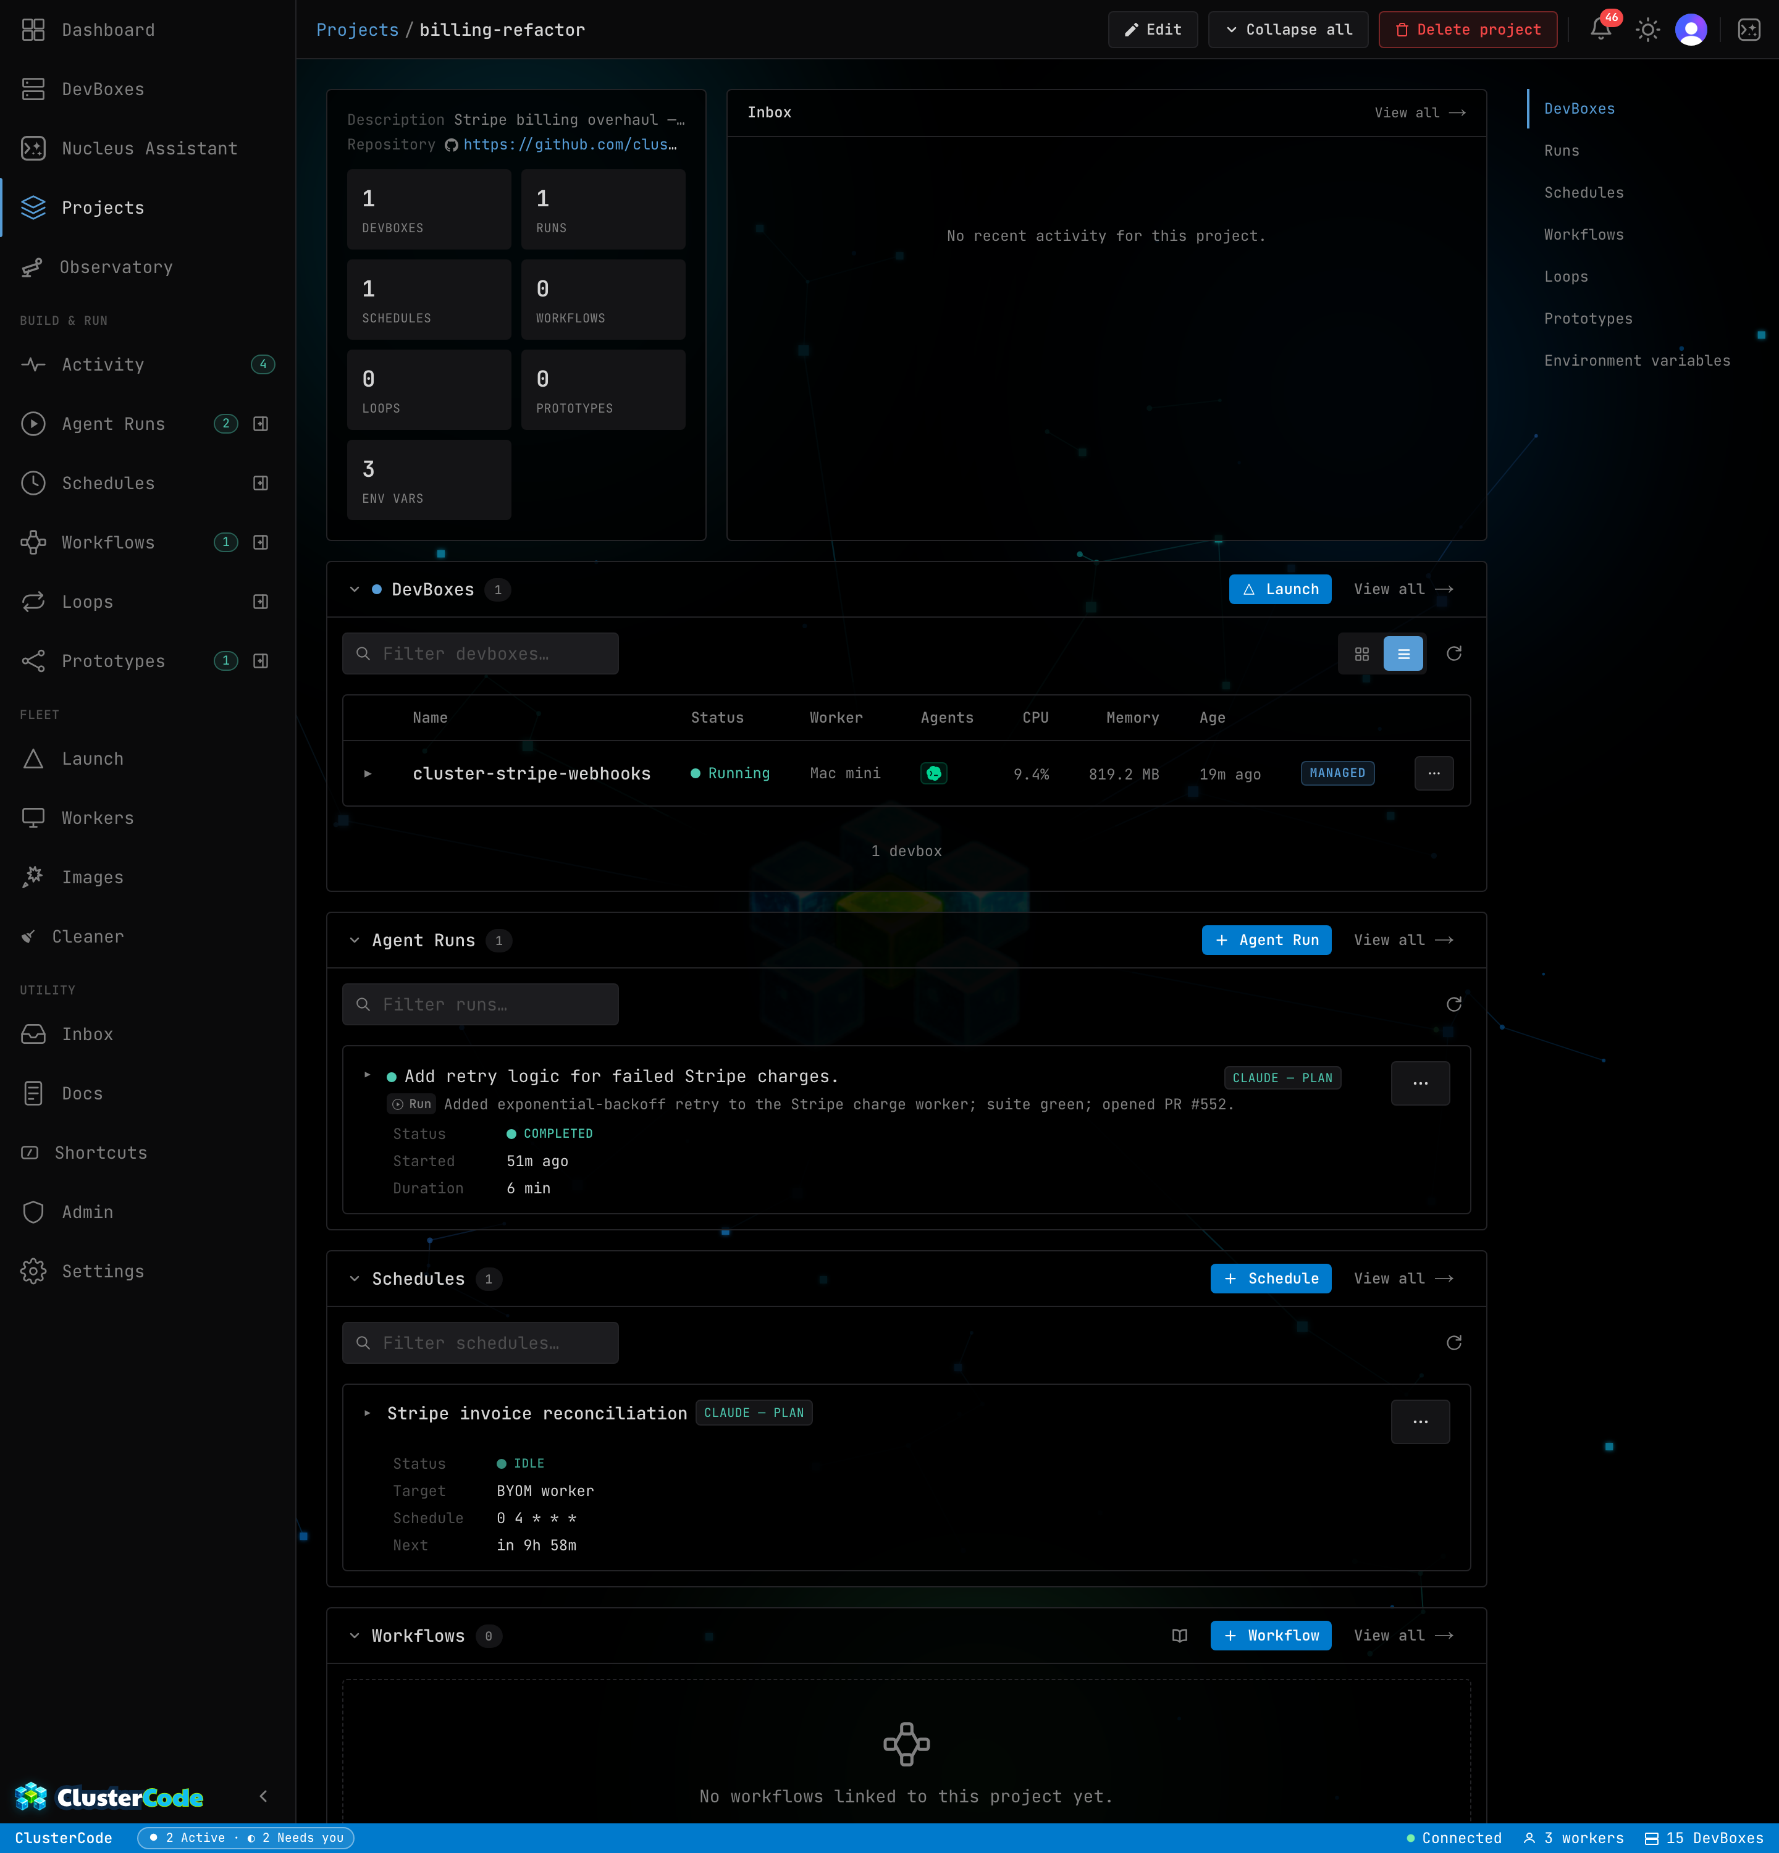Screen dimensions: 1779x1853
Task: Refresh the DevBoxes list
Action: 1454,653
